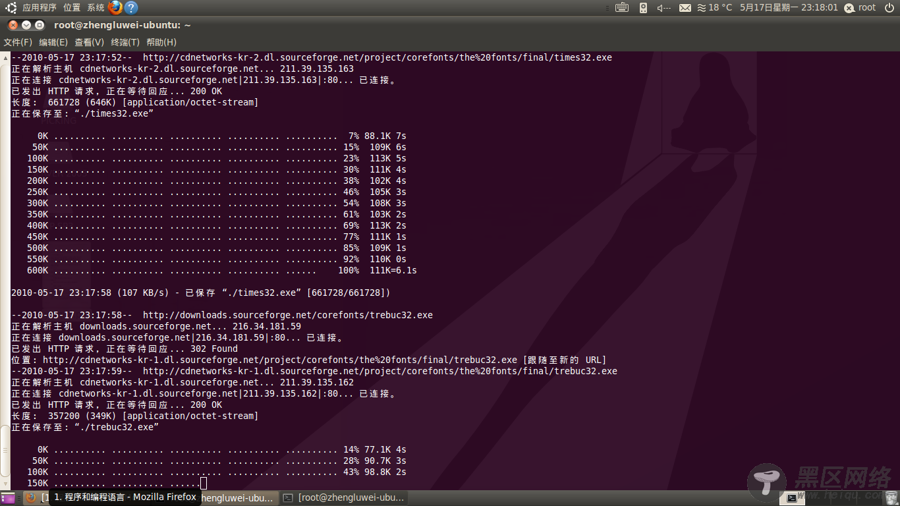This screenshot has width=900, height=506.
Task: Click the times32.exe download URL text
Action: click(378, 57)
